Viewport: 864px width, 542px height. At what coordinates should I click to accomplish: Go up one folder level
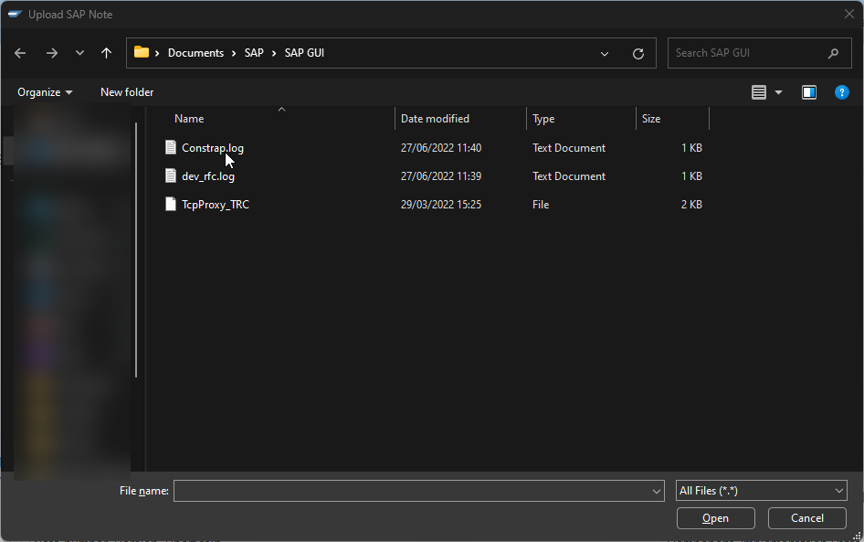[106, 53]
